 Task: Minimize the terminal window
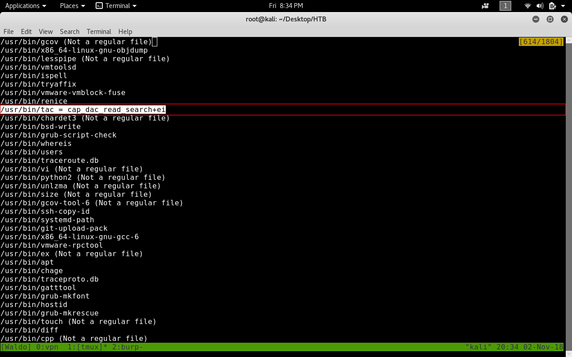(x=536, y=19)
